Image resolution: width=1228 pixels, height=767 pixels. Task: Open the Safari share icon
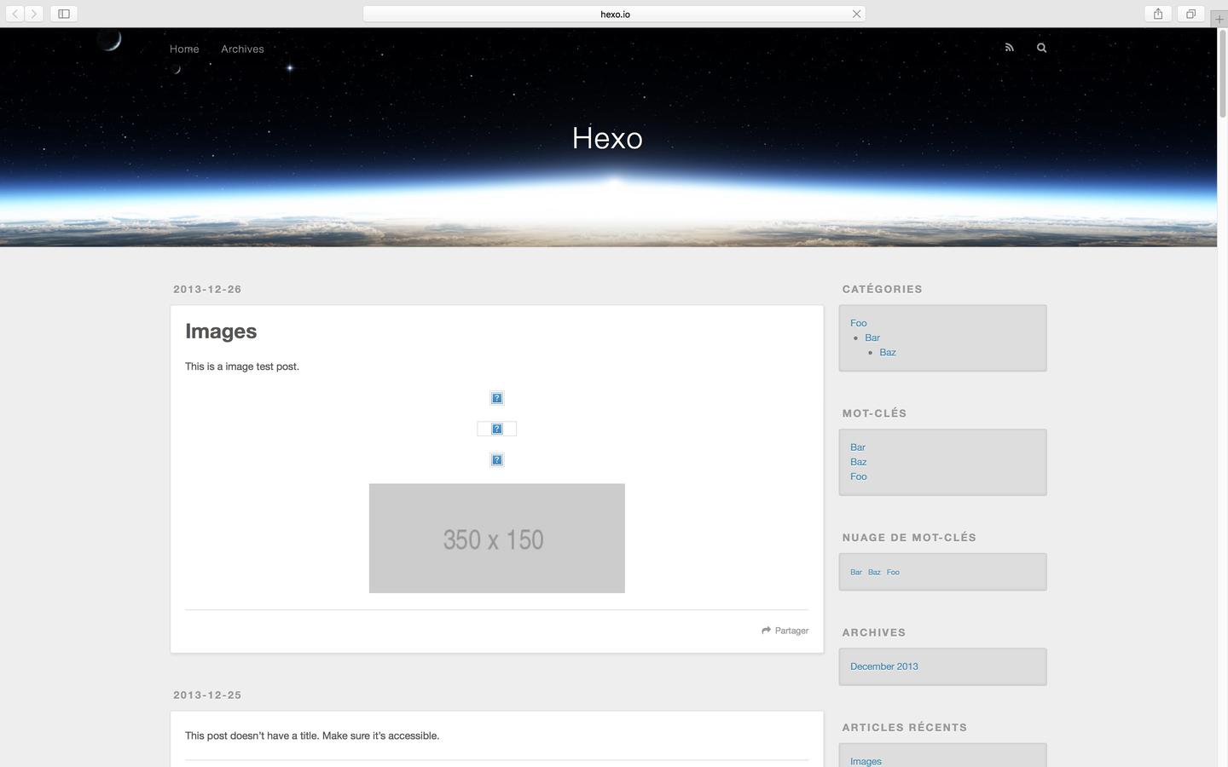pyautogui.click(x=1156, y=14)
